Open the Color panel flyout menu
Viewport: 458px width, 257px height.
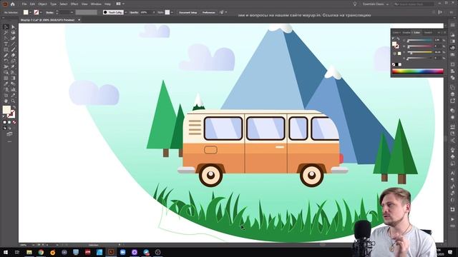444,32
